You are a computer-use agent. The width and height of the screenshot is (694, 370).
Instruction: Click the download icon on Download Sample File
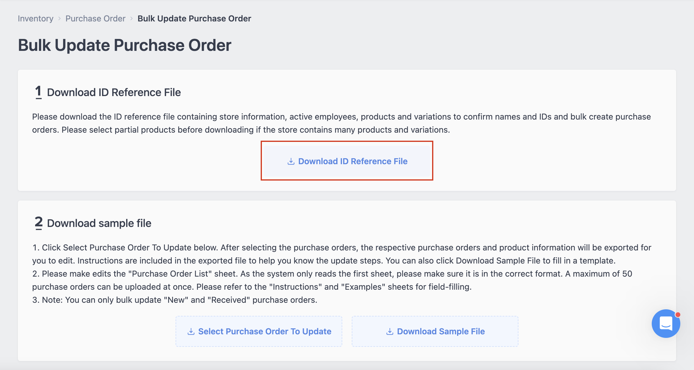[x=389, y=331]
